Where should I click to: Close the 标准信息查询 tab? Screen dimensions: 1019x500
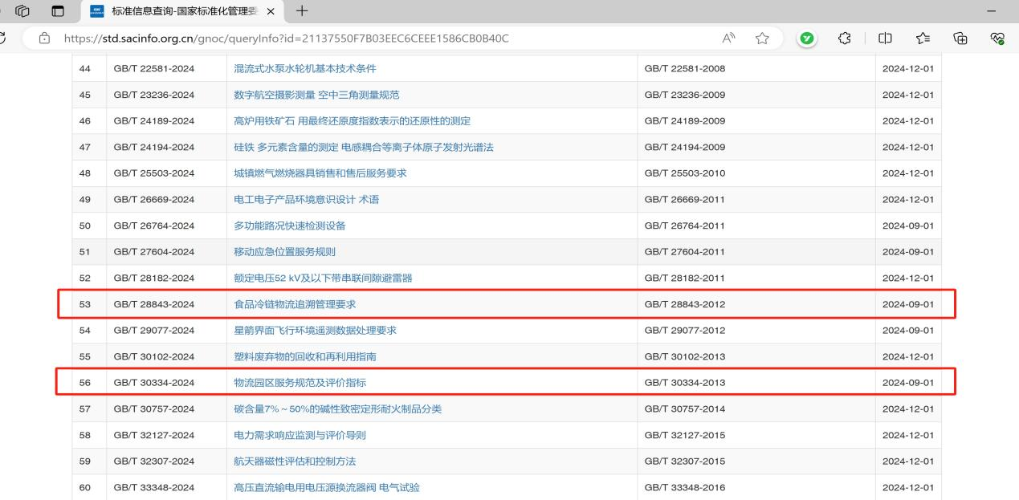pos(271,11)
